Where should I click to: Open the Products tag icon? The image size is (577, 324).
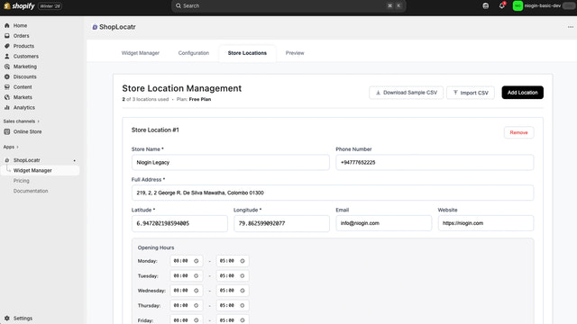(7, 46)
